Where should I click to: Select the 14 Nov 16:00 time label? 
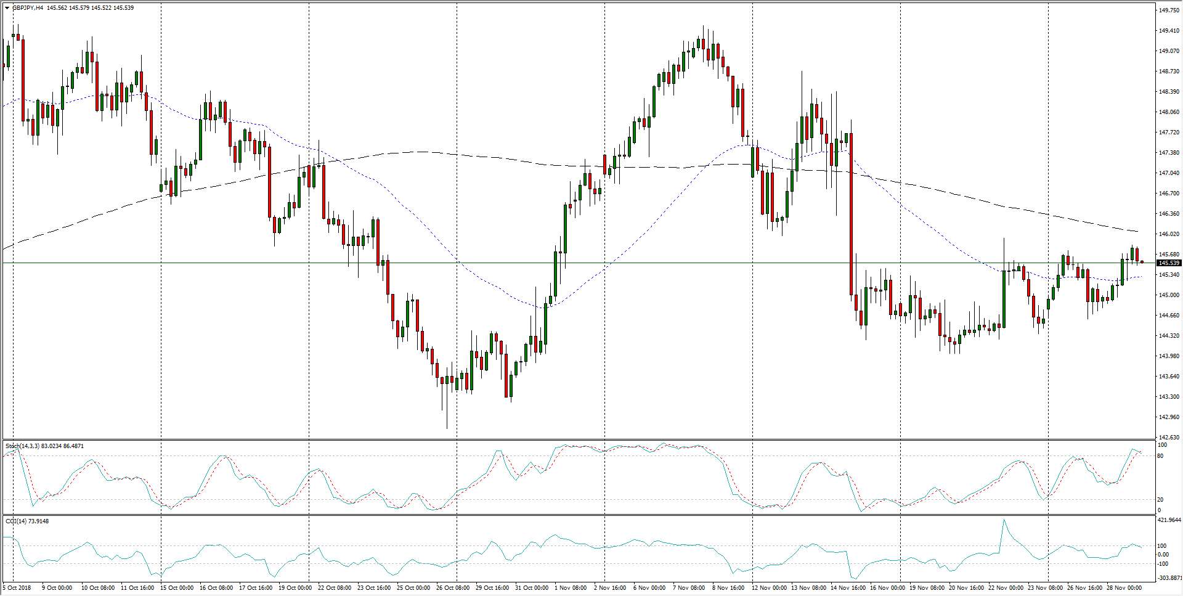coord(848,587)
